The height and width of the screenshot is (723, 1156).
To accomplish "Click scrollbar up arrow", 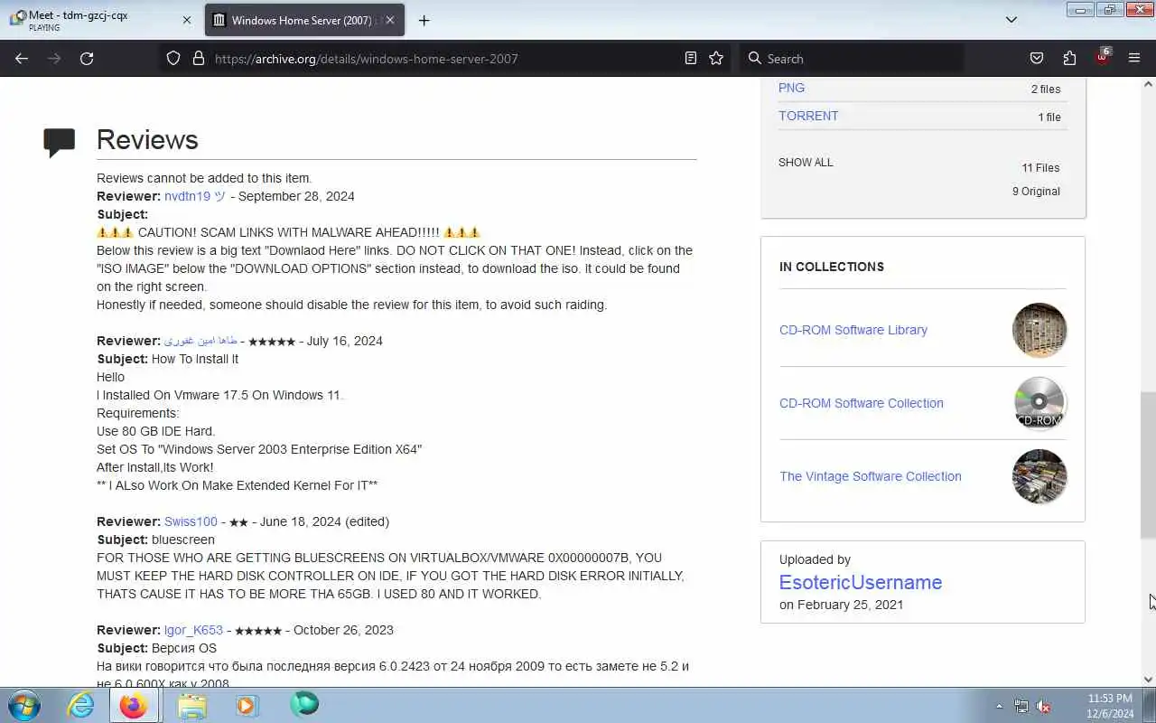I will [1148, 84].
